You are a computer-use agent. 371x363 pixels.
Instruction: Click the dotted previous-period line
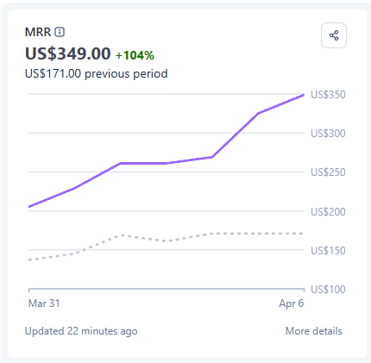tap(167, 240)
